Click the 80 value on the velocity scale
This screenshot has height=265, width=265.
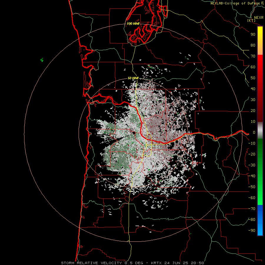[253, 45]
